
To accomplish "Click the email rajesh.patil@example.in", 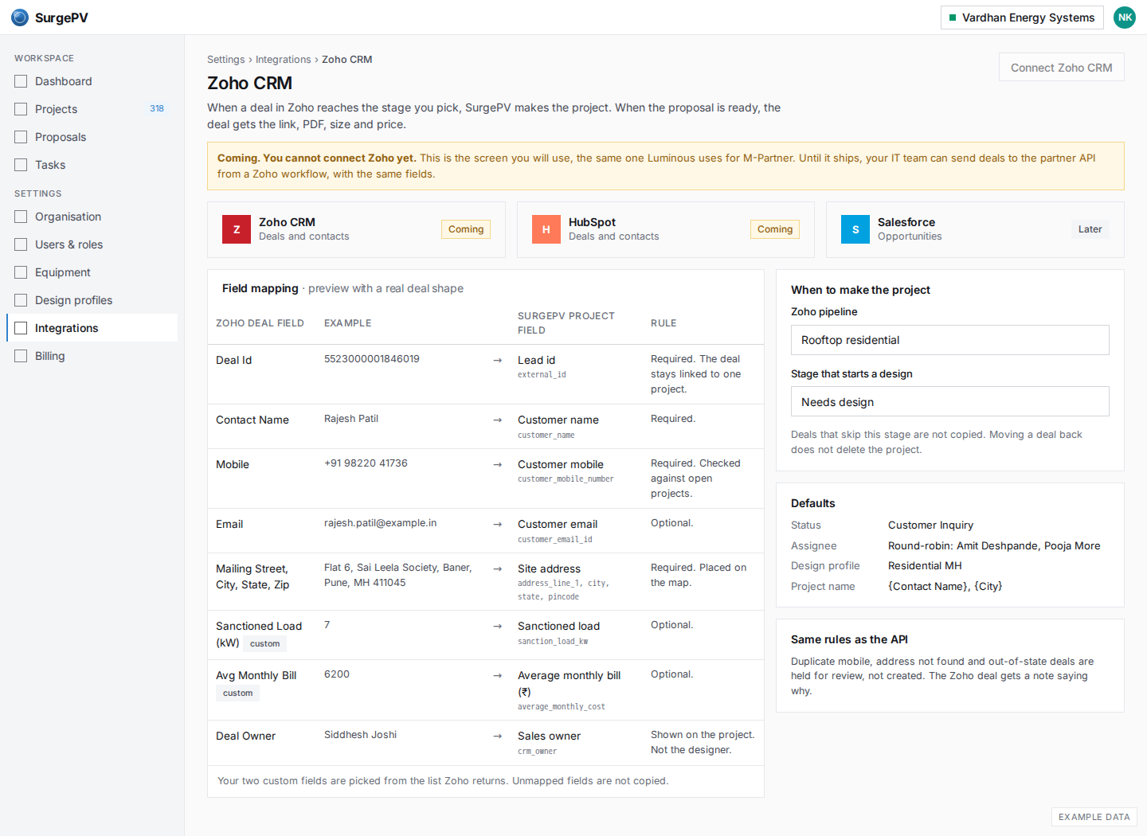I will 380,523.
